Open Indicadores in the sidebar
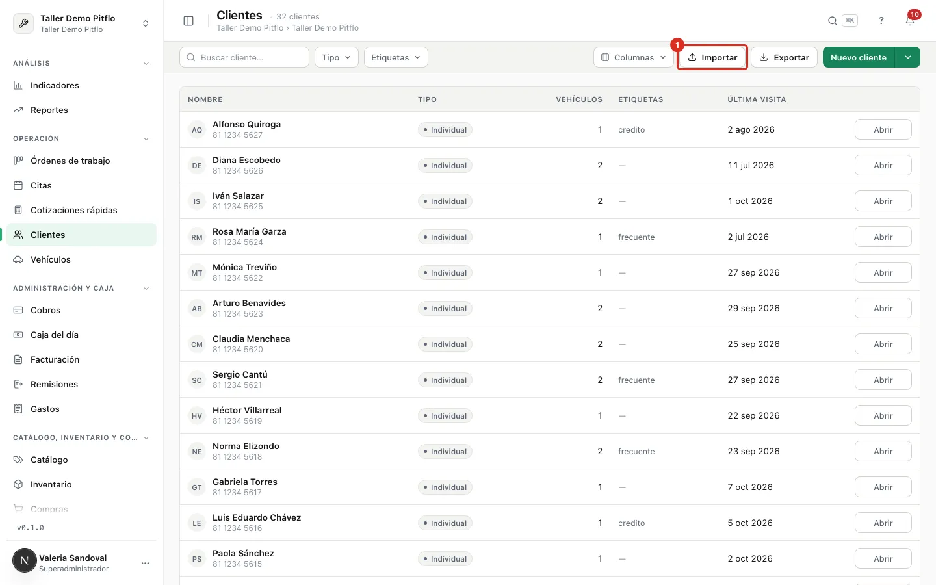Screen dimensions: 936x585 tap(81, 85)
